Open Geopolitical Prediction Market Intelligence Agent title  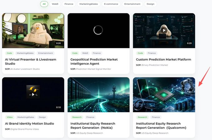click(94, 61)
